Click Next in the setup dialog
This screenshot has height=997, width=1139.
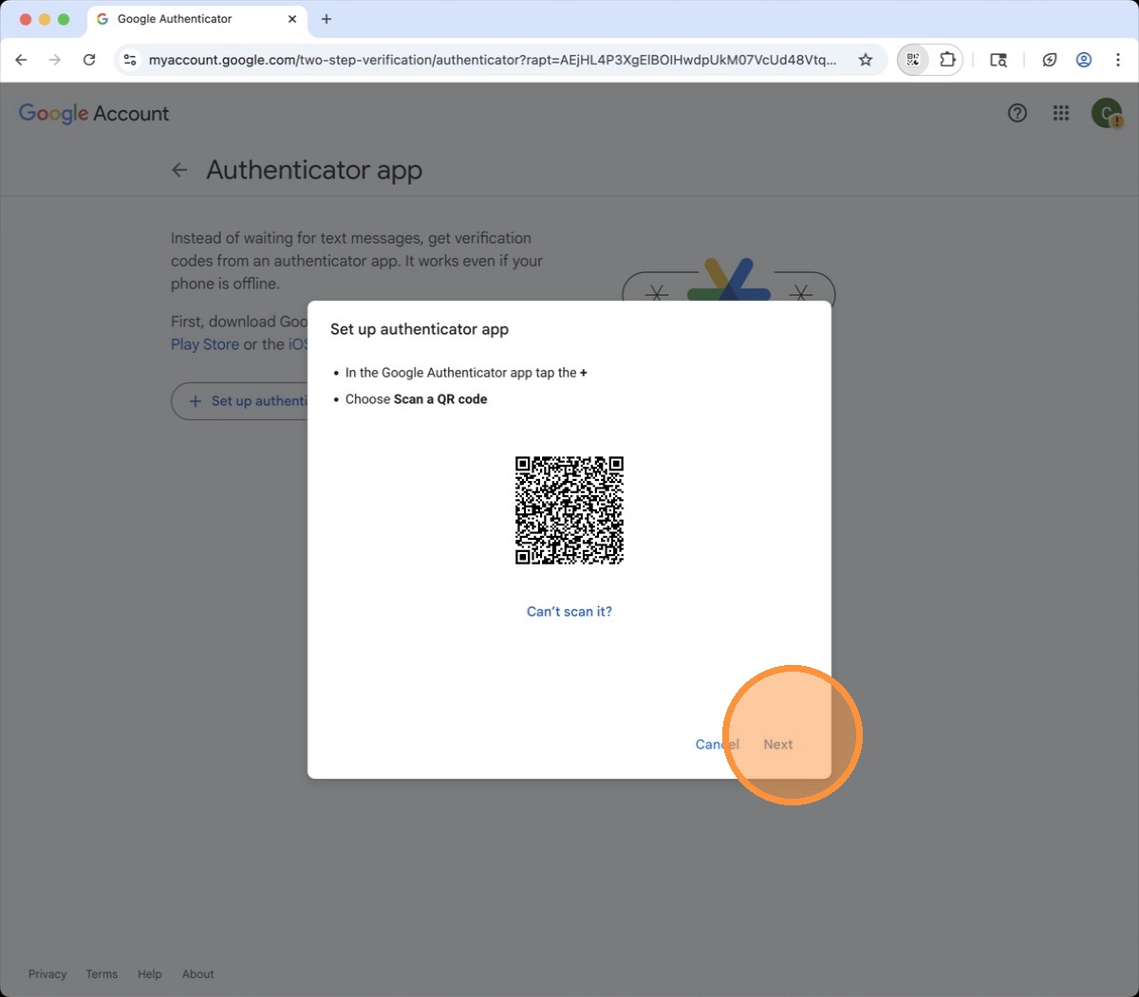coord(778,745)
